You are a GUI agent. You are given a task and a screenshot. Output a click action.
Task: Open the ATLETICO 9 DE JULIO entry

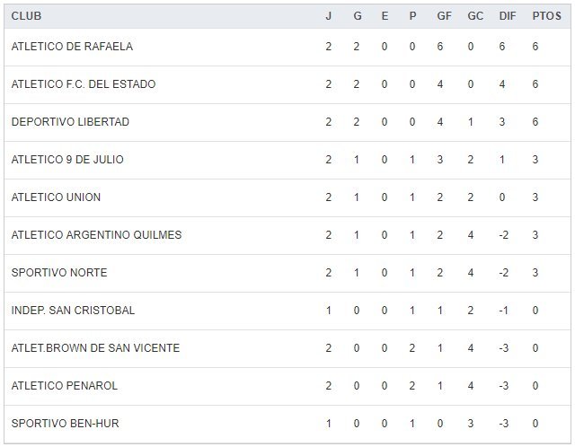click(67, 160)
